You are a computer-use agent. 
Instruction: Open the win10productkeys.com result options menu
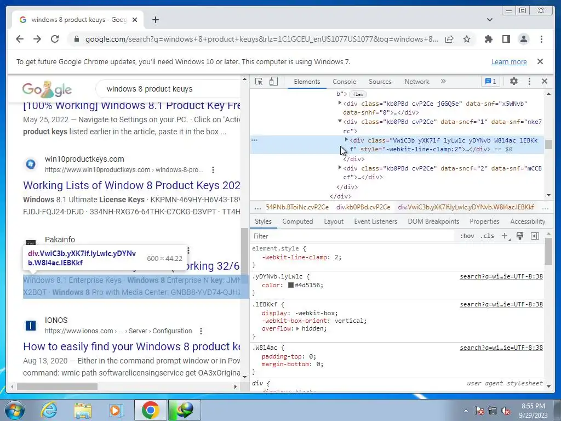pos(213,170)
